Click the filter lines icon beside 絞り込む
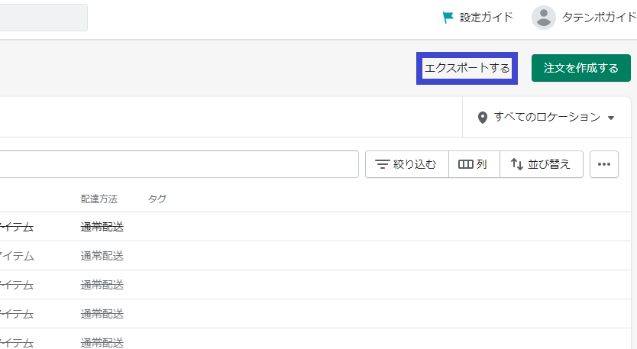 (x=383, y=164)
